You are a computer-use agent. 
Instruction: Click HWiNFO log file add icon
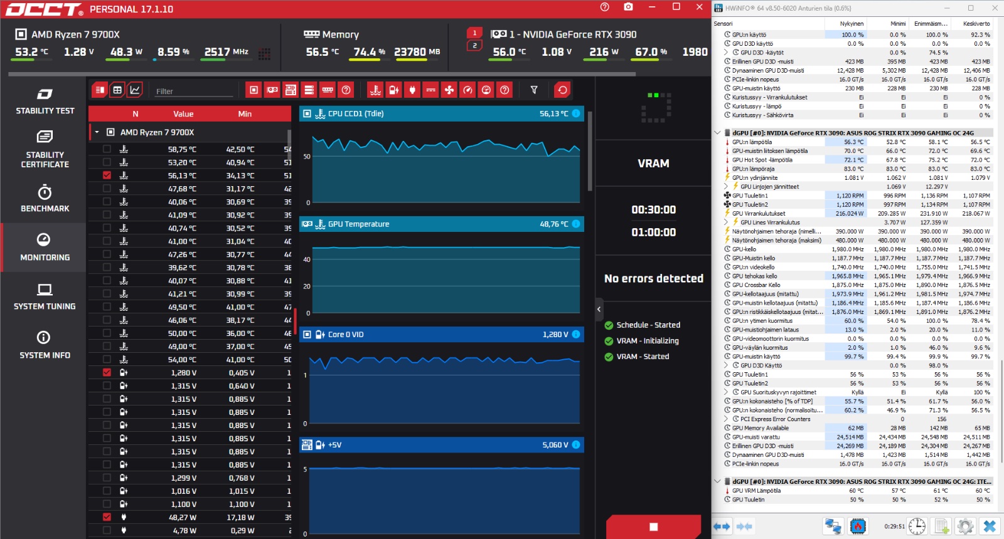pyautogui.click(x=942, y=526)
